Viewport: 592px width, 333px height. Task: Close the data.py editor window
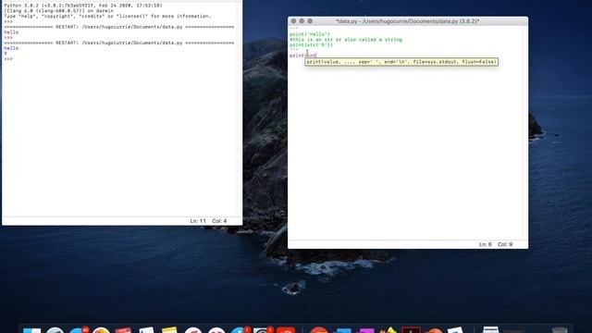pyautogui.click(x=293, y=21)
